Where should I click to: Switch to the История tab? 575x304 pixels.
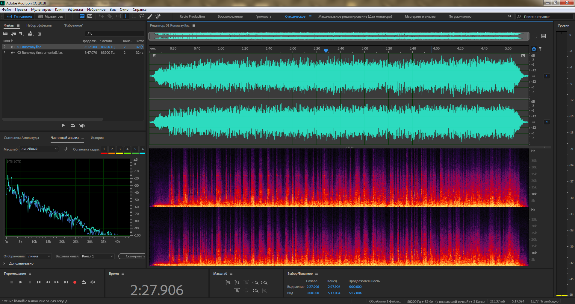[x=97, y=138]
